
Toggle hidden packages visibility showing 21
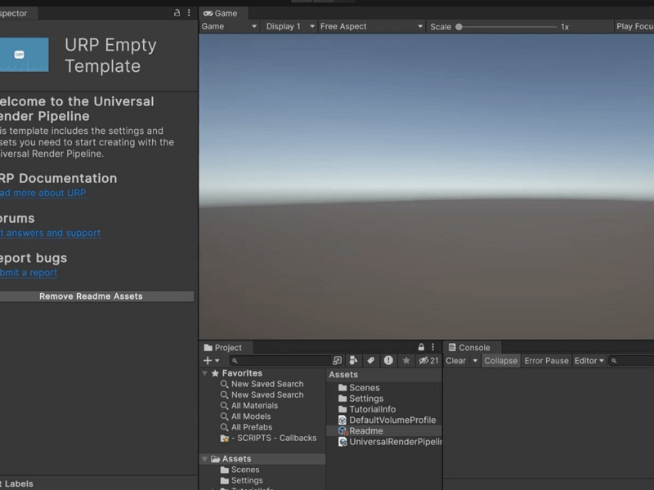(x=428, y=360)
